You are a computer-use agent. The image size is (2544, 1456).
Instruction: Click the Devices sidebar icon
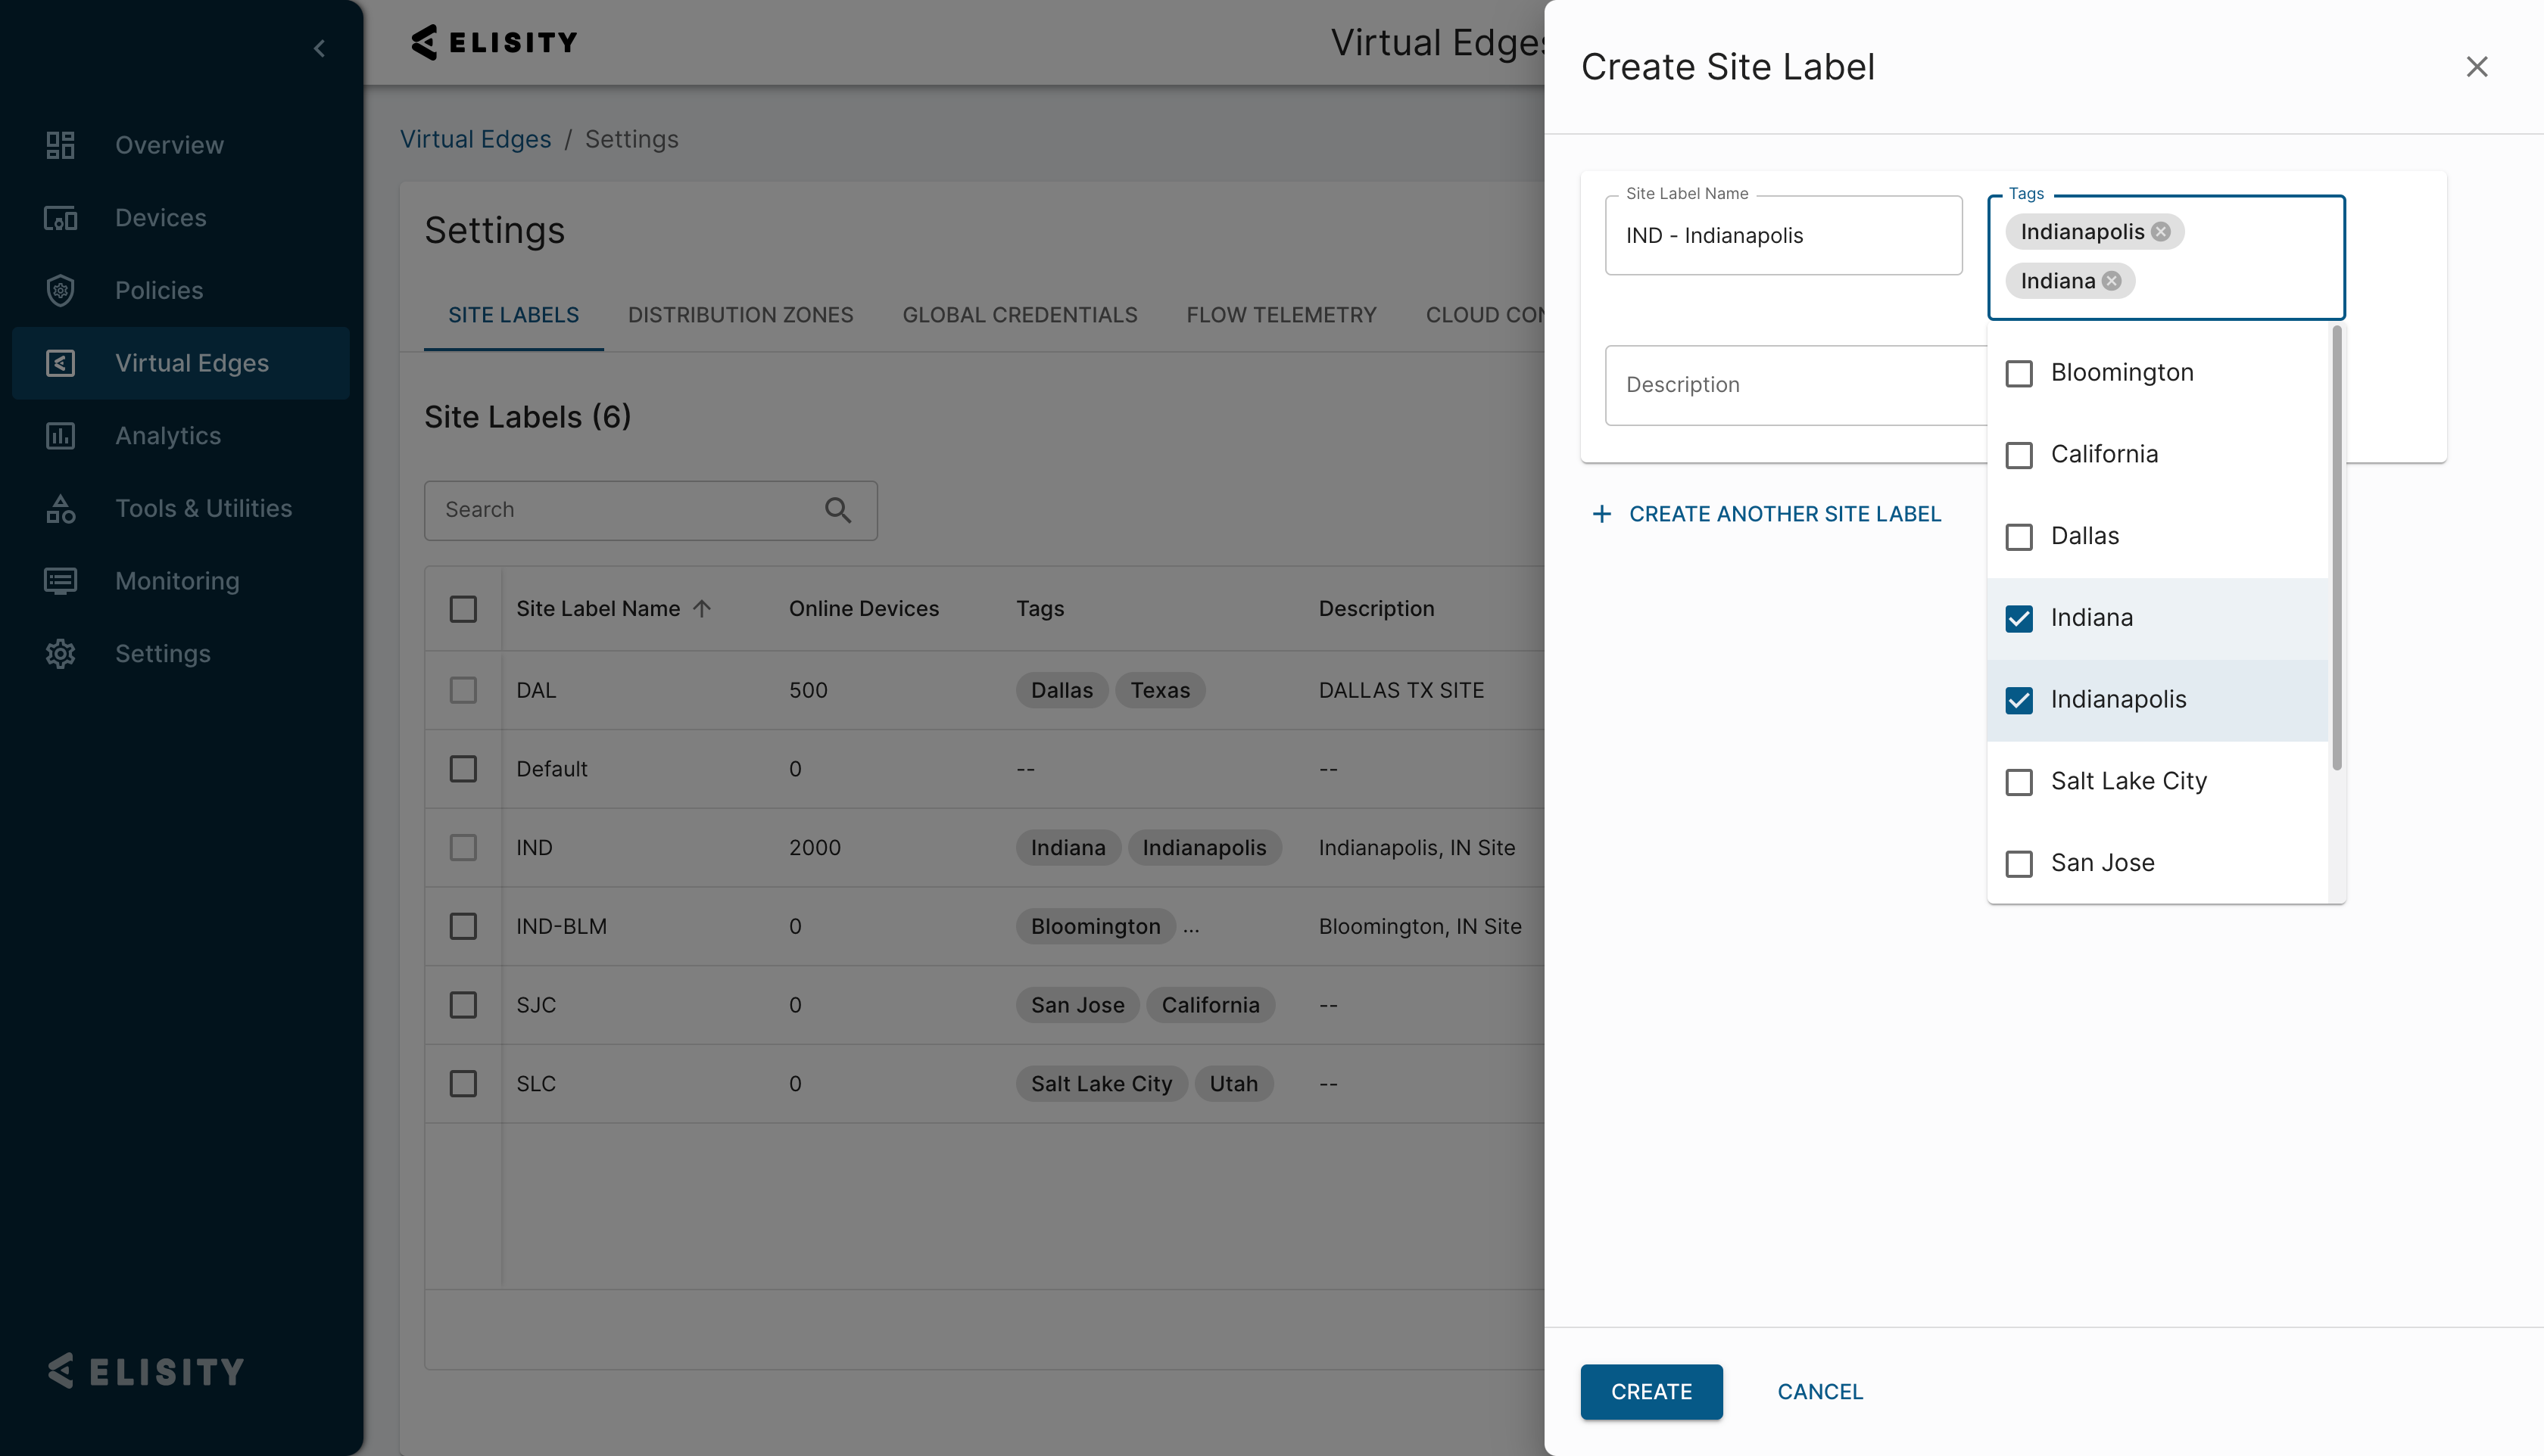[x=60, y=218]
